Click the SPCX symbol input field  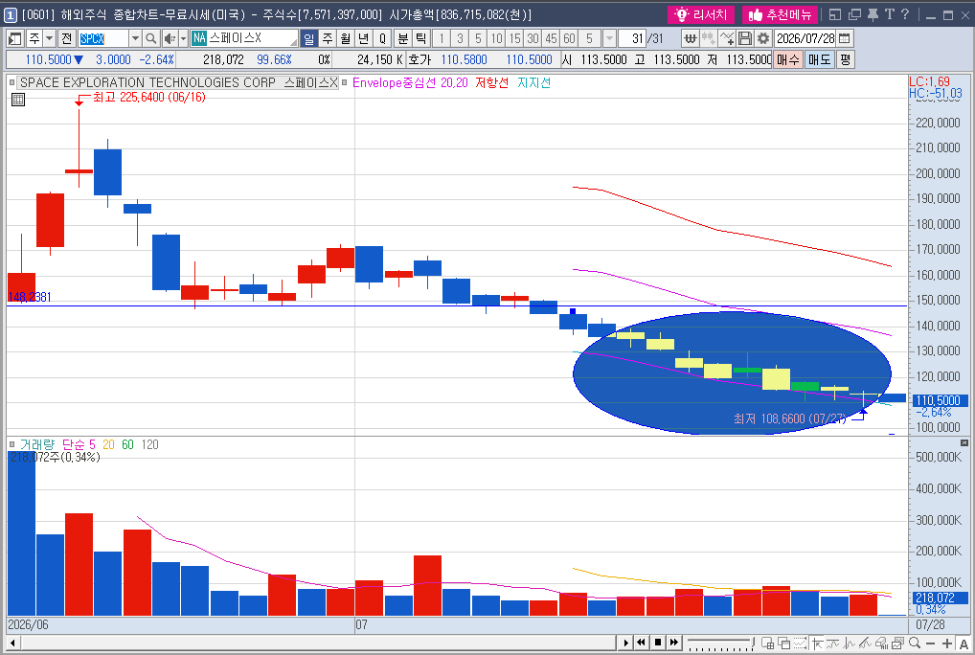[103, 38]
